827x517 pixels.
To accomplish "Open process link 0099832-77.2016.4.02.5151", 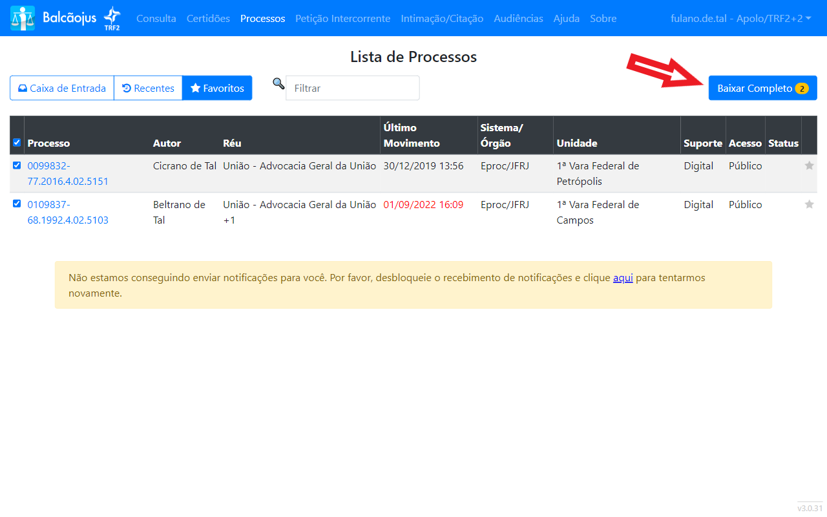I will [x=68, y=174].
